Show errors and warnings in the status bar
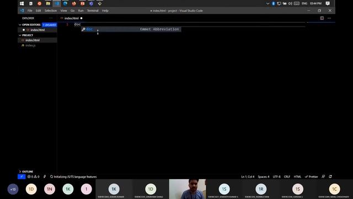This screenshot has height=199, width=353. pos(33,177)
